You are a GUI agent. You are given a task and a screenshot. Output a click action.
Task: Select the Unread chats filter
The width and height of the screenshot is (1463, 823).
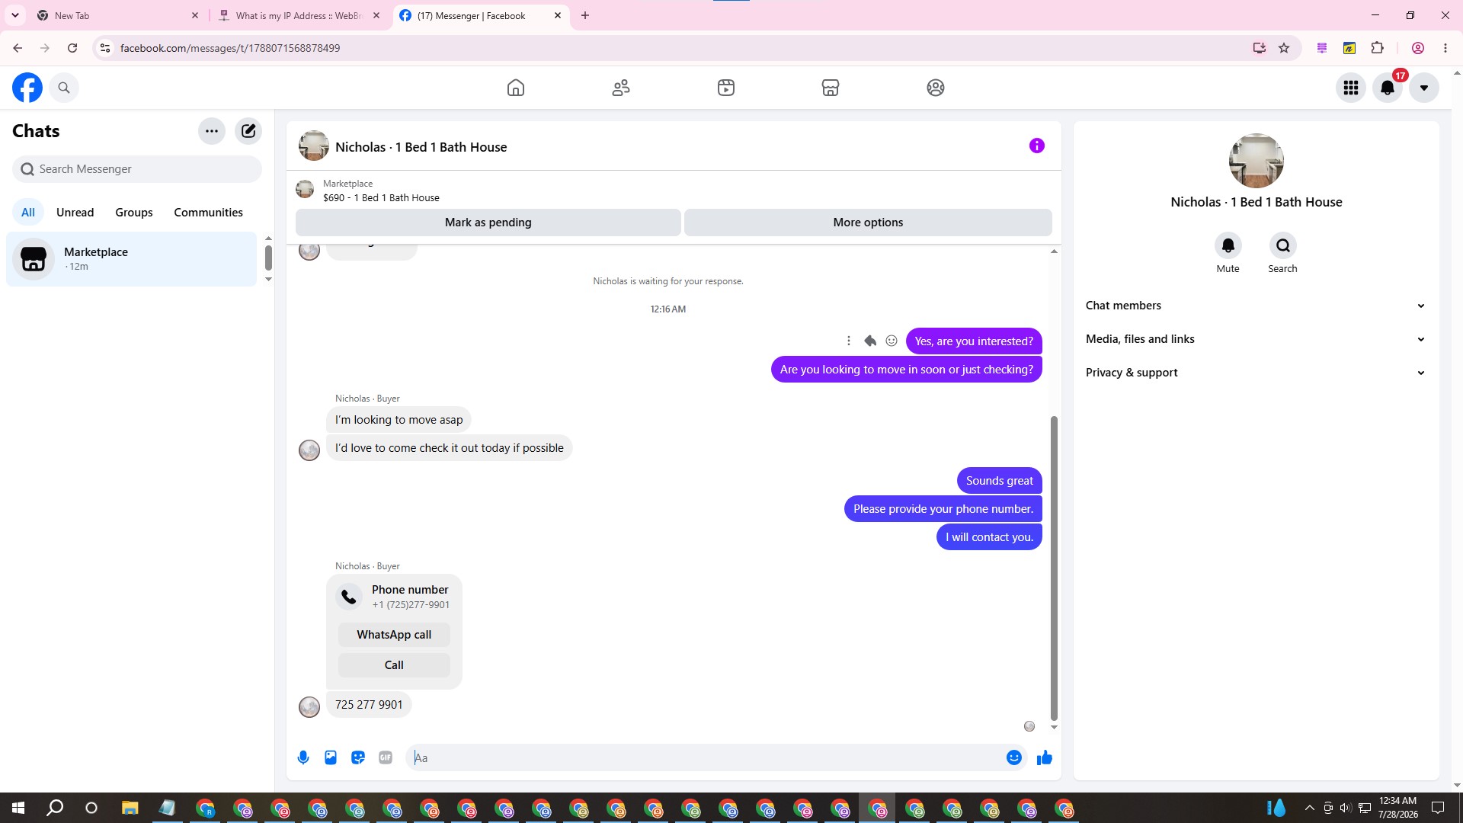coord(75,213)
